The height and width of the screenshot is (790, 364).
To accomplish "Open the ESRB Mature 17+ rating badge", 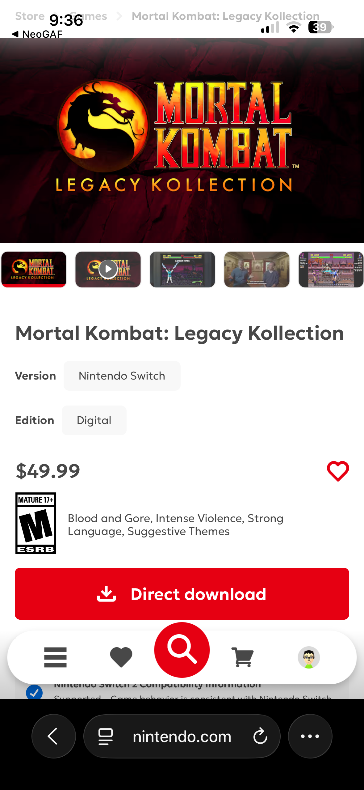I will [36, 523].
